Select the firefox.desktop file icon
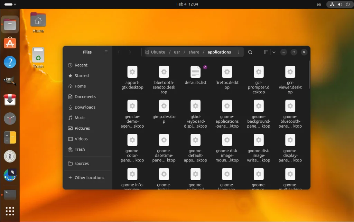 (227, 72)
